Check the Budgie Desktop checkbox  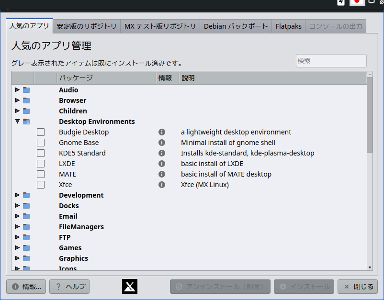pos(41,132)
